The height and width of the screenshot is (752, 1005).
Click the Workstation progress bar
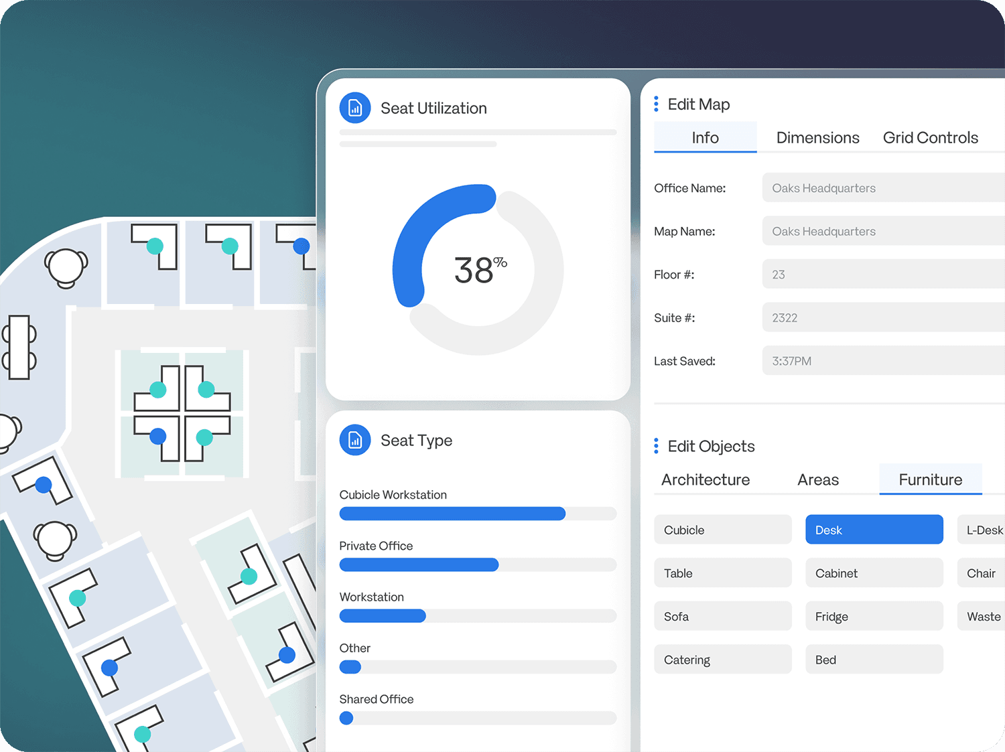tap(478, 615)
